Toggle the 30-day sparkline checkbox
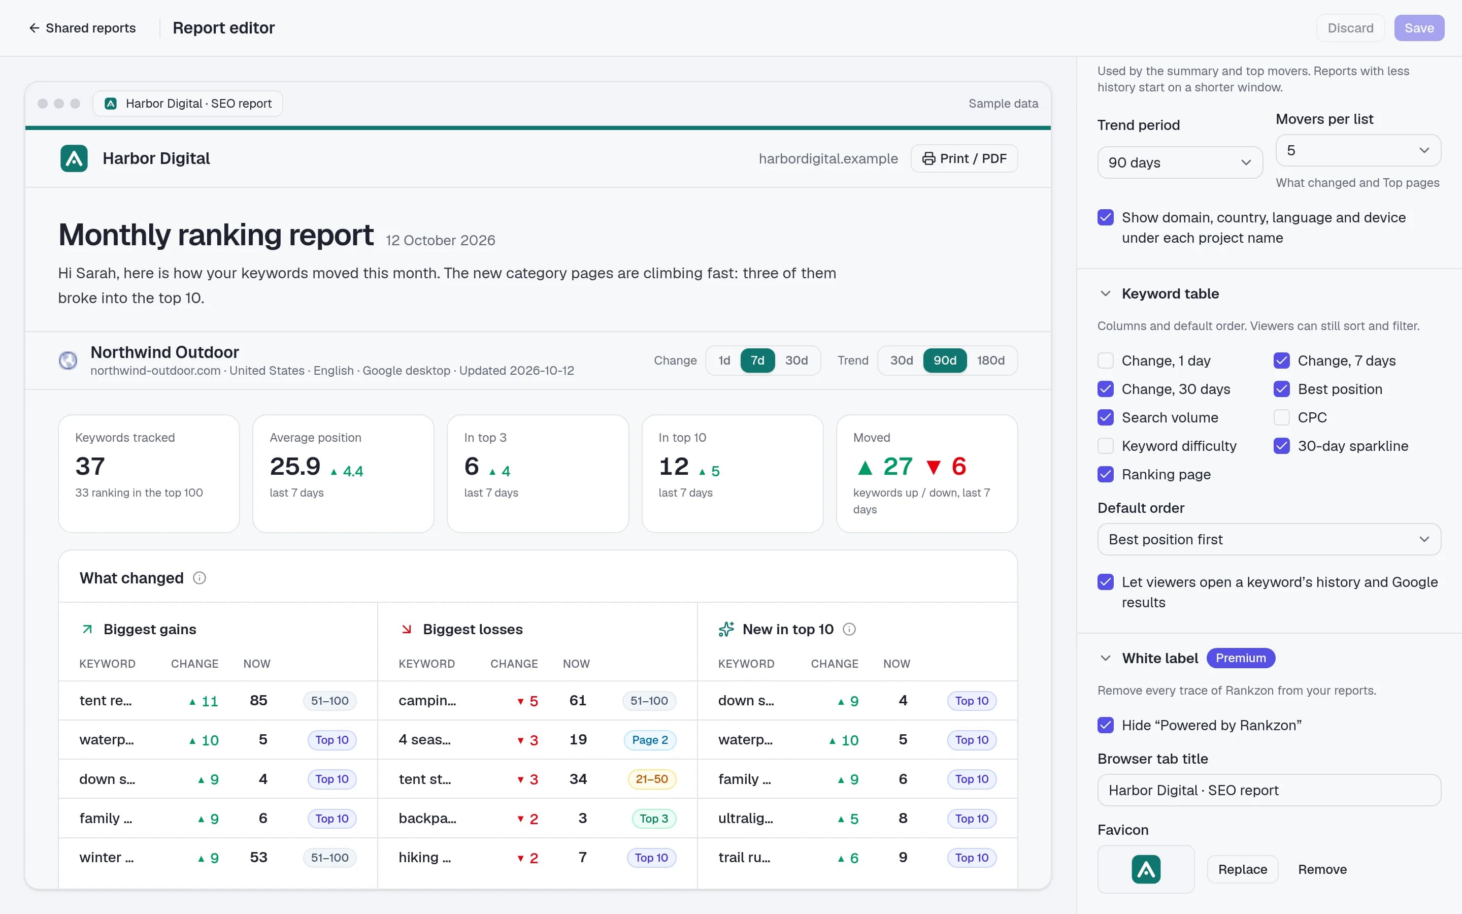This screenshot has width=1462, height=914. click(x=1281, y=446)
